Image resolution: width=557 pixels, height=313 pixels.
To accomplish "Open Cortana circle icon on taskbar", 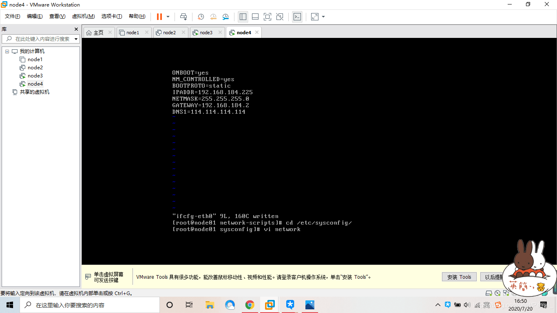I will point(170,305).
